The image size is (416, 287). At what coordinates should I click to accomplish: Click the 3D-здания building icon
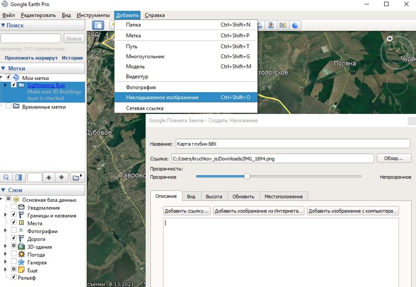pos(21,247)
